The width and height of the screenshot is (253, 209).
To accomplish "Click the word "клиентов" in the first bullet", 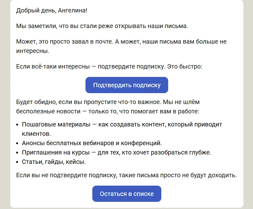I will pyautogui.click(x=35, y=134).
